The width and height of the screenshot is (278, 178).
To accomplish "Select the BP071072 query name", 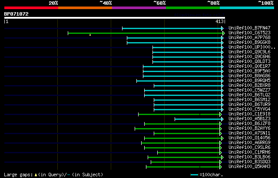I will pos(17,14).
